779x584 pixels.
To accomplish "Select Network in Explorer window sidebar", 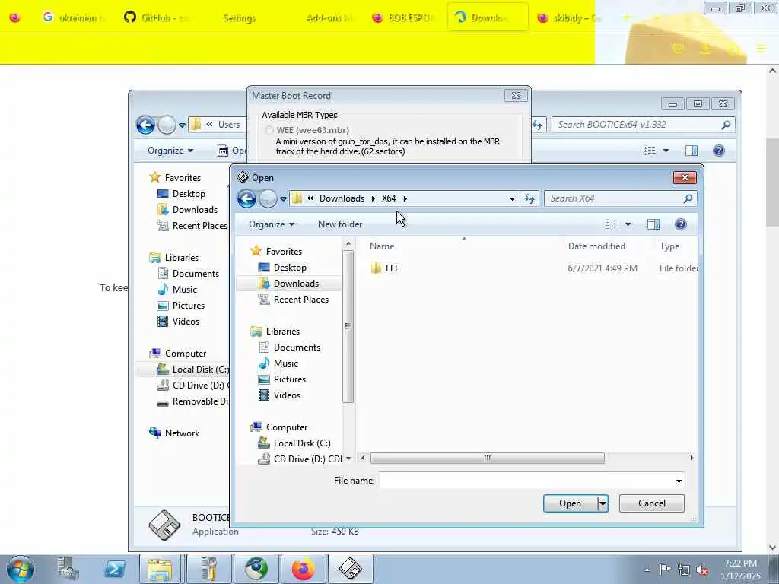I will click(x=182, y=433).
